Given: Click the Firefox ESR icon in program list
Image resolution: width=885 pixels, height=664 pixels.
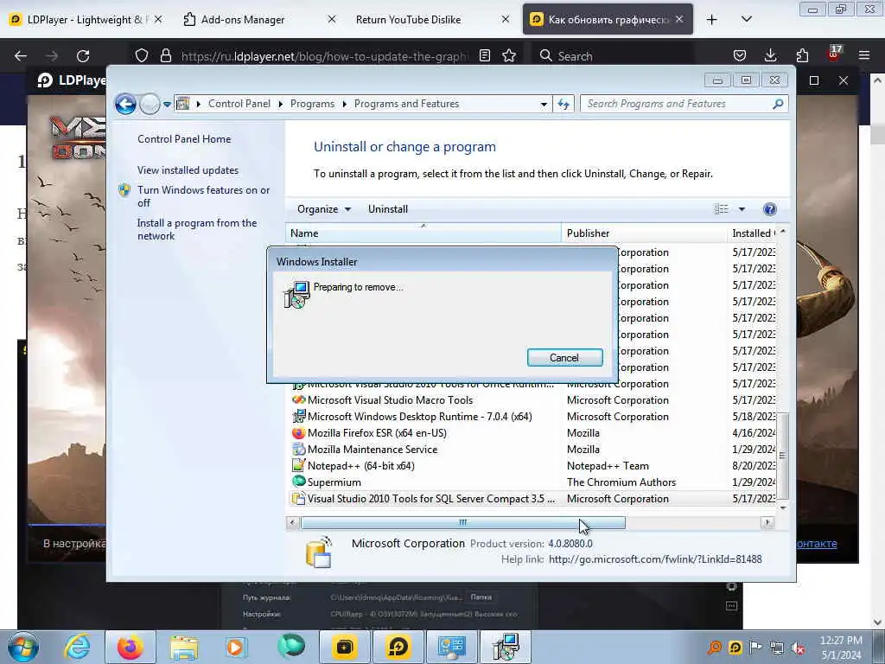Looking at the screenshot, I should [298, 433].
